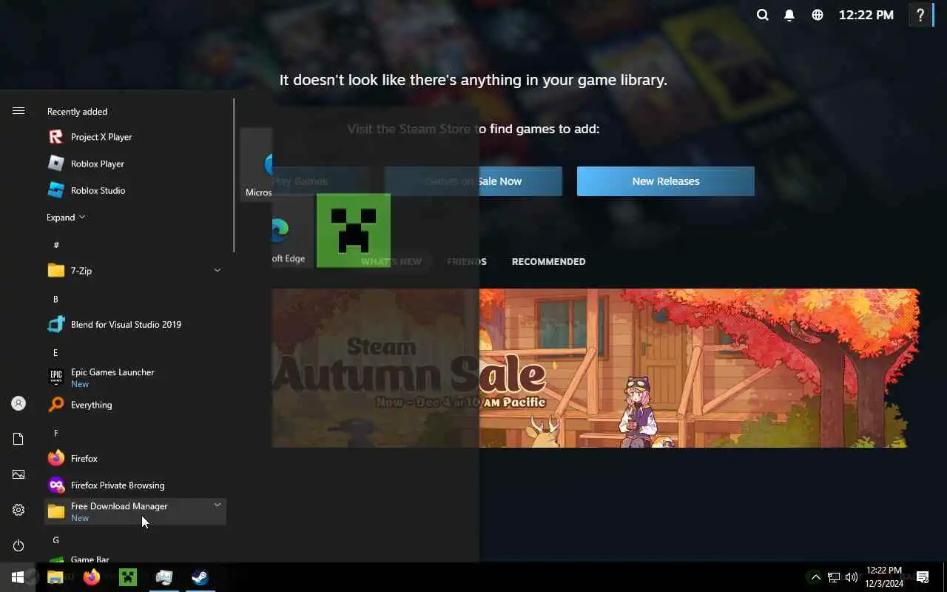Open the Everything search app

(136, 405)
